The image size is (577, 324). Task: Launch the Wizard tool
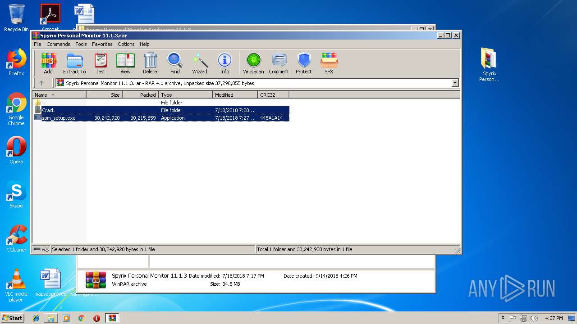coord(200,63)
